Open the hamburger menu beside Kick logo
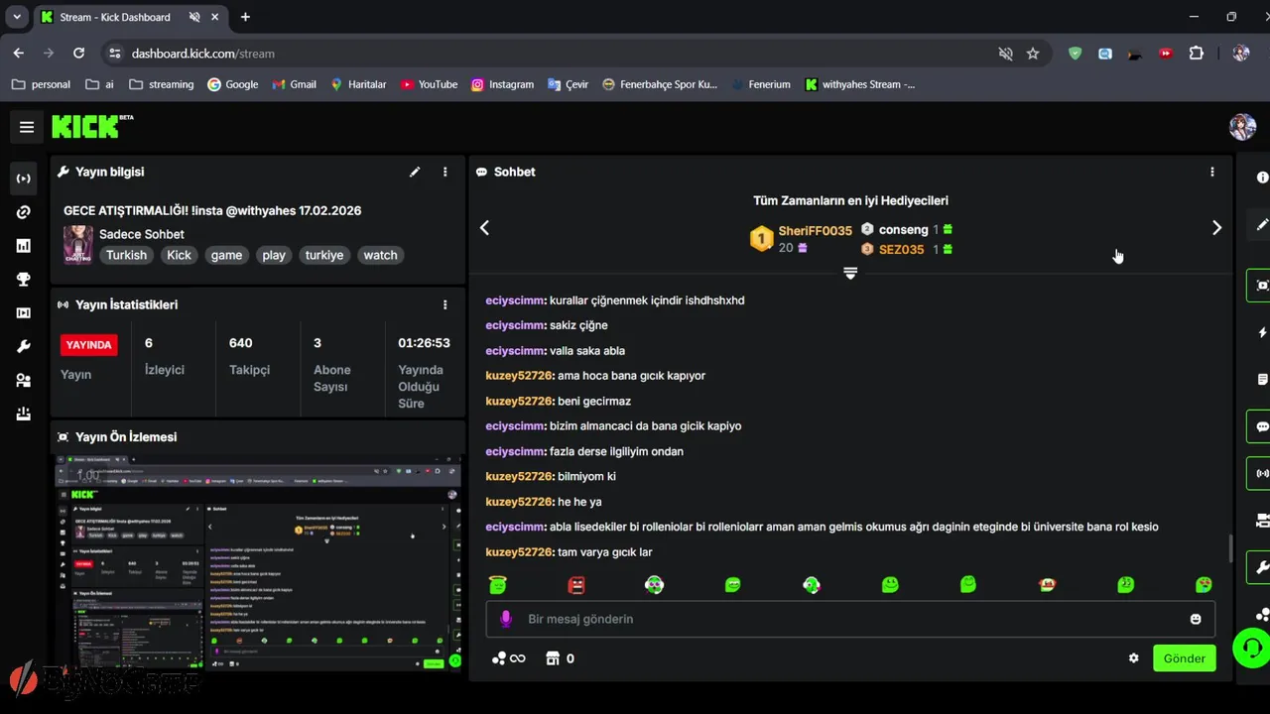 point(27,127)
